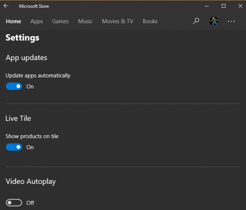Switch to the Apps tab
The width and height of the screenshot is (246, 210).
click(36, 21)
